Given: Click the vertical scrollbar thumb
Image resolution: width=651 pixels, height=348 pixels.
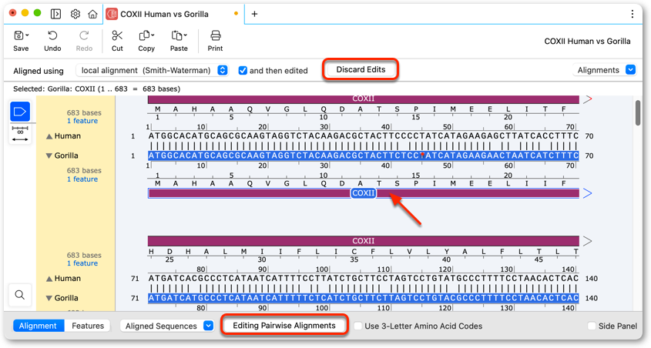Looking at the screenshot, I should pyautogui.click(x=638, y=112).
